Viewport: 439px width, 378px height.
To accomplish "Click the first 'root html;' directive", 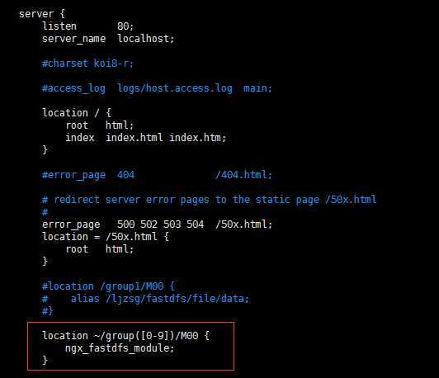I will tap(99, 125).
